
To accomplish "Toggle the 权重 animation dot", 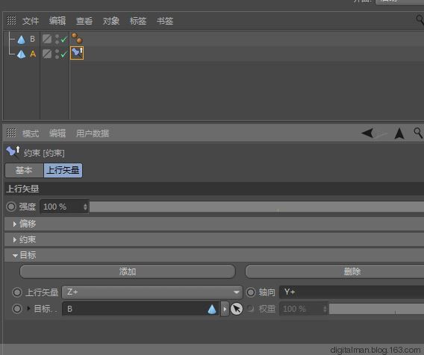I will pyautogui.click(x=250, y=309).
